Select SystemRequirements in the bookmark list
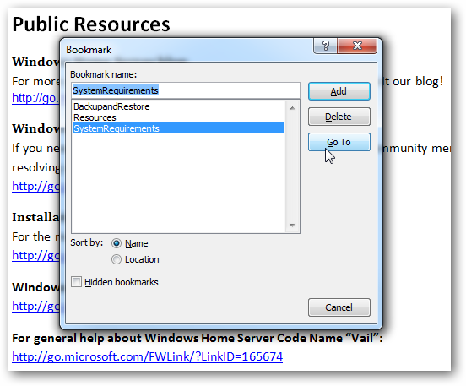This screenshot has height=386, width=466. 178,128
